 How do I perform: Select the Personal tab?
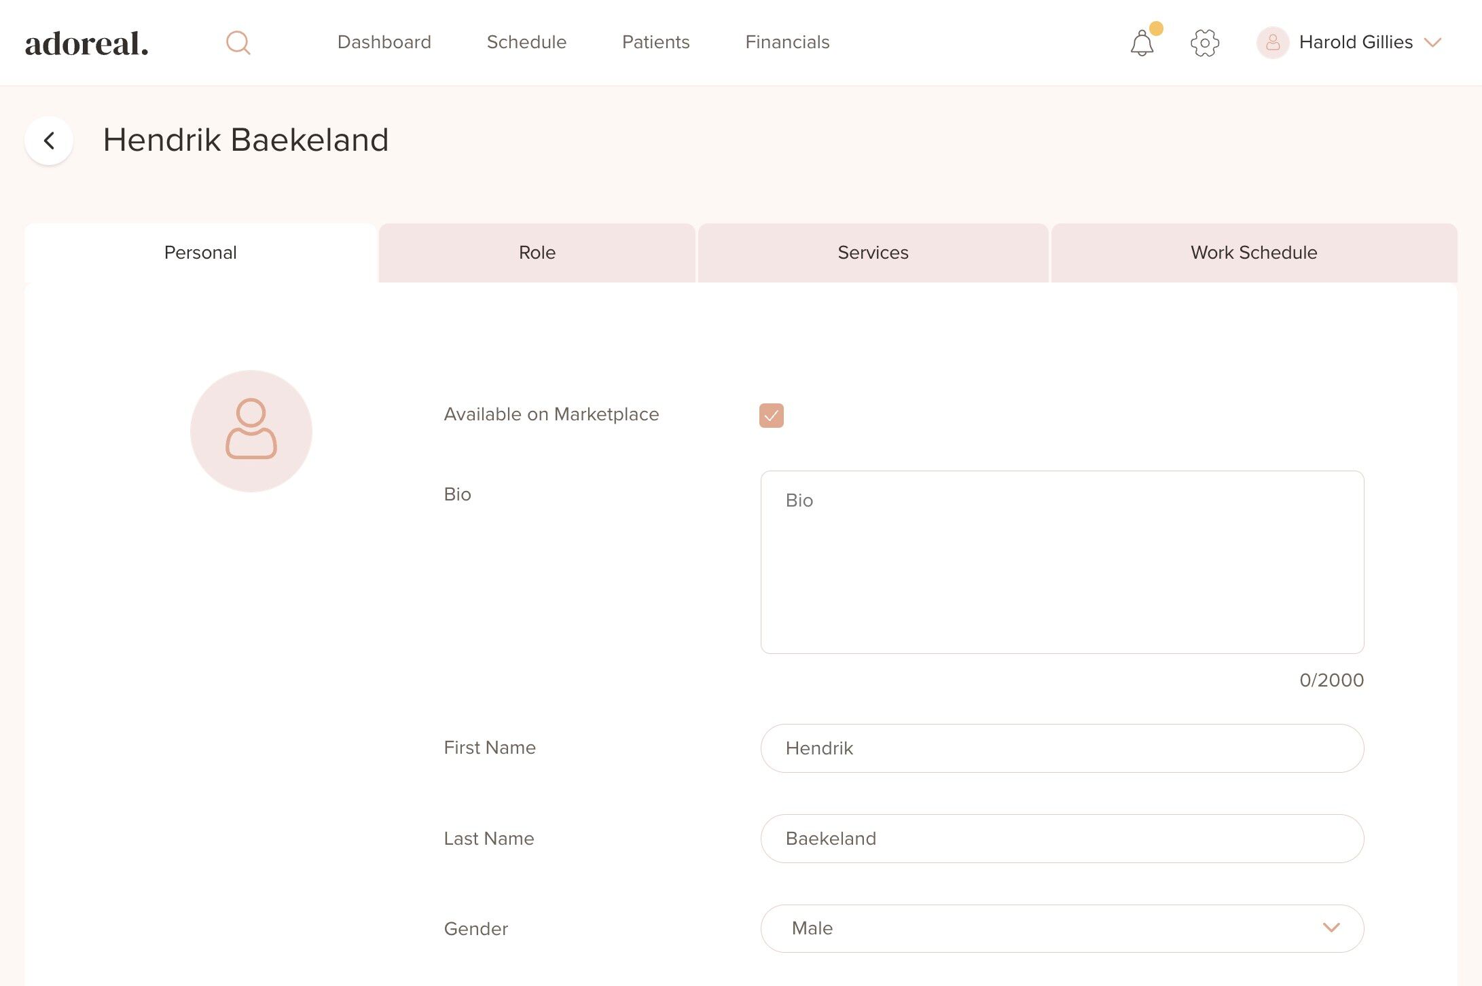(200, 253)
